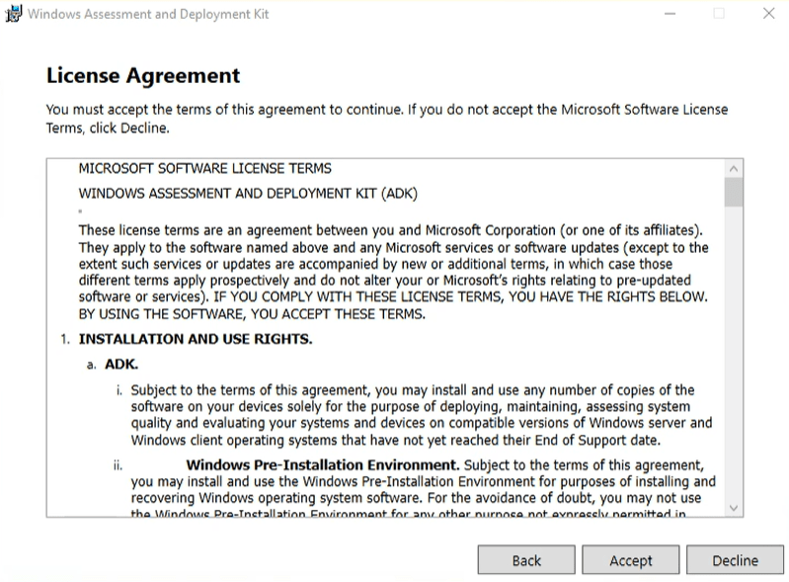This screenshot has height=582, width=789.
Task: Click the License Agreement heading
Action: pos(143,75)
